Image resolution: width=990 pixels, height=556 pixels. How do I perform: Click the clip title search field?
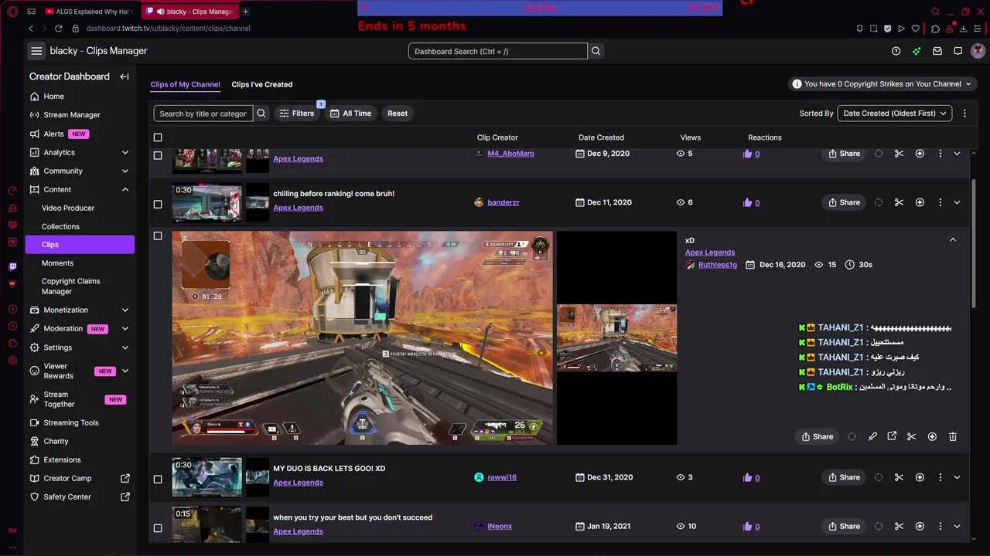pos(203,114)
